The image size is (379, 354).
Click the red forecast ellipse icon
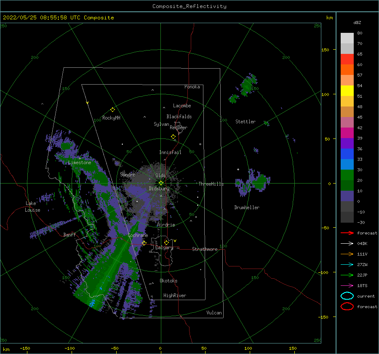347,306
